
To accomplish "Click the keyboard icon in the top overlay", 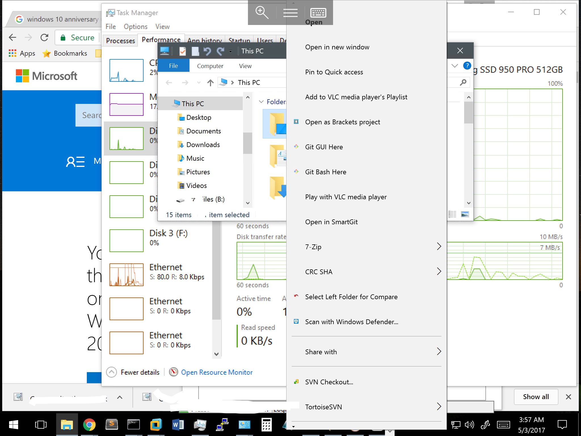I will 318,13.
